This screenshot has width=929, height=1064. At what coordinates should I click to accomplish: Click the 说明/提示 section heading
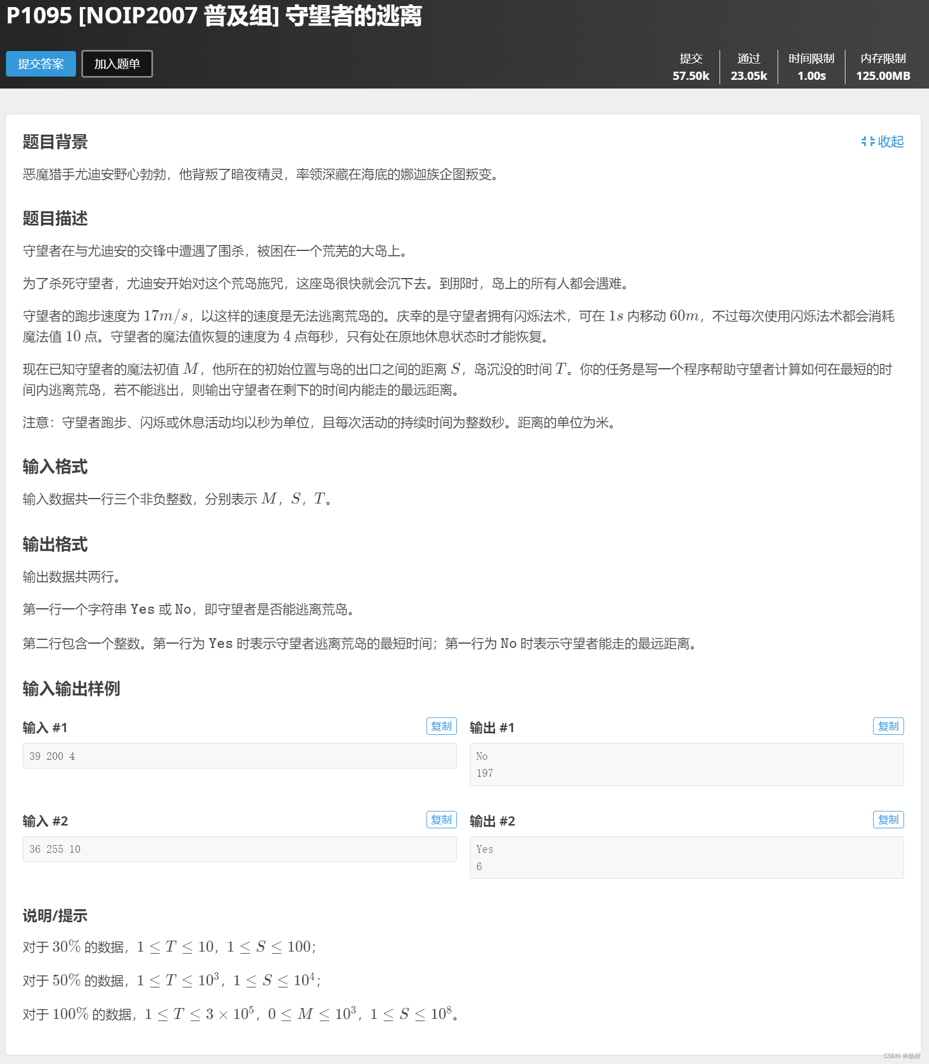click(x=55, y=916)
